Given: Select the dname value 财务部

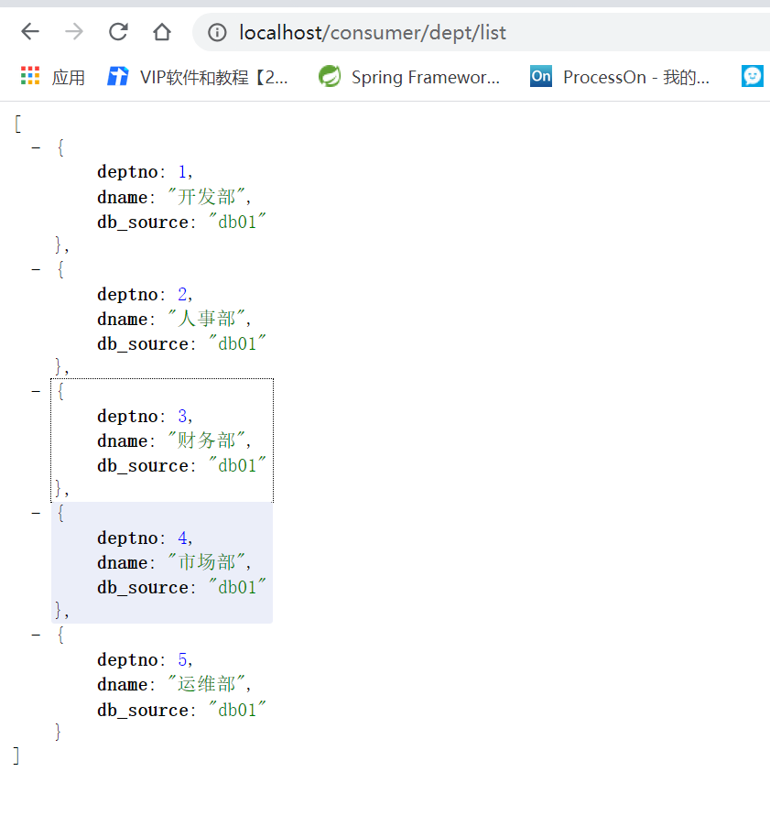Looking at the screenshot, I should pyautogui.click(x=206, y=440).
